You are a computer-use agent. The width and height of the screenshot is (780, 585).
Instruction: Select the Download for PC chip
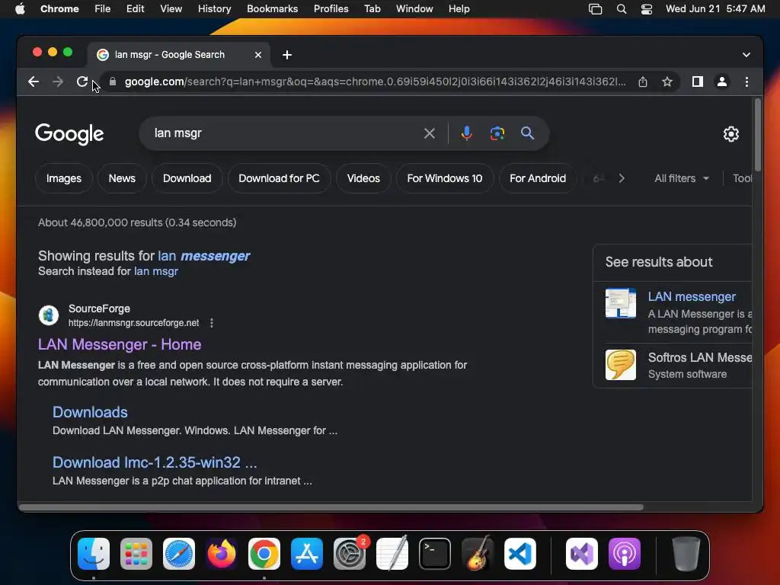coord(279,178)
